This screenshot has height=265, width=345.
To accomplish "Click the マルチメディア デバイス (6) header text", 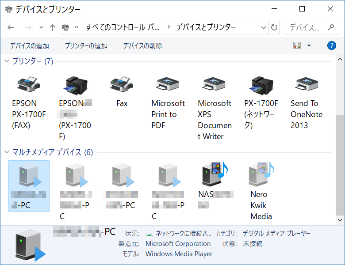I will tap(52, 152).
